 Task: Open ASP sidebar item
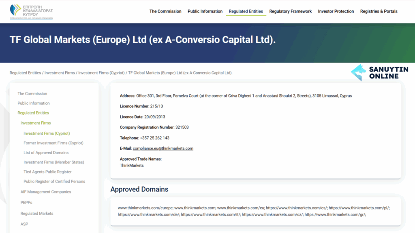pos(24,224)
